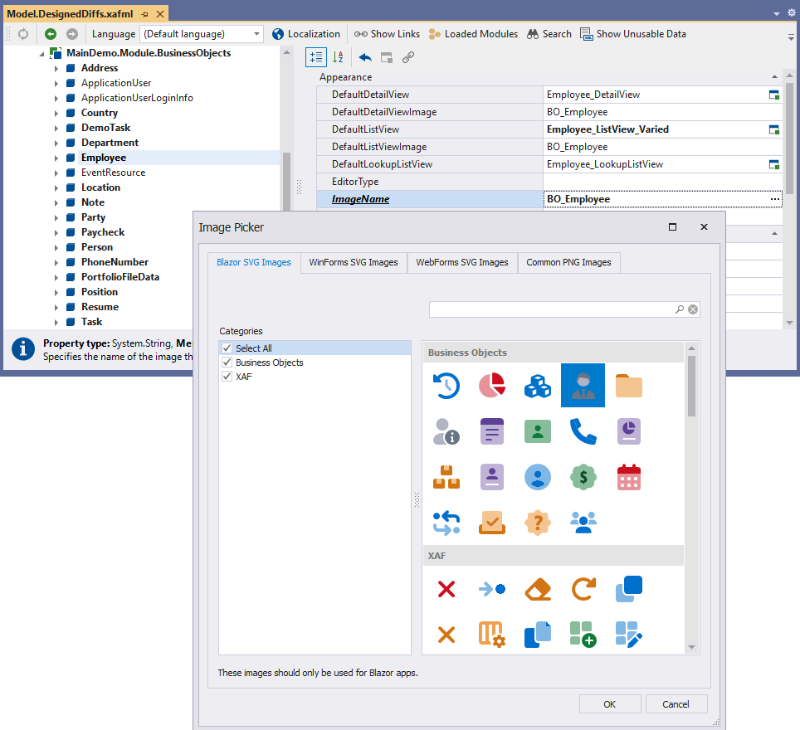800x730 pixels.
Task: Uncheck the Select All category checkbox
Action: [x=227, y=348]
